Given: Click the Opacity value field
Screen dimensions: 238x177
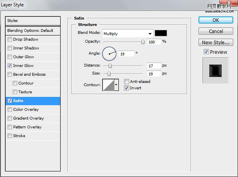Looking at the screenshot, I should click(x=153, y=42).
